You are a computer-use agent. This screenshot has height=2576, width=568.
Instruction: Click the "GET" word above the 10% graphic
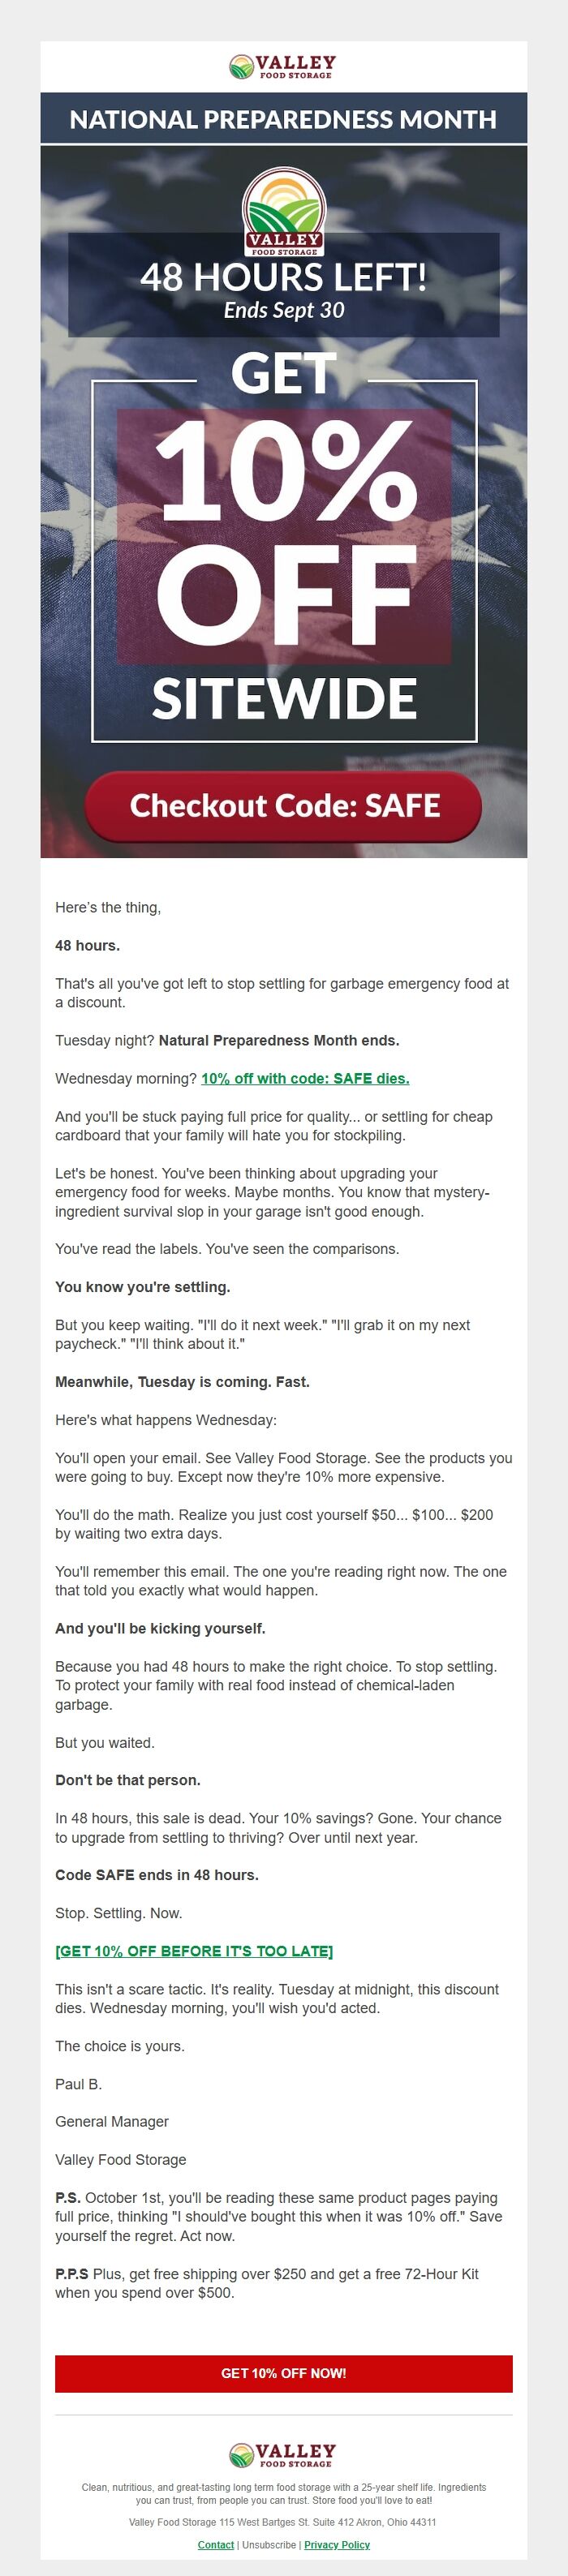pos(284,374)
